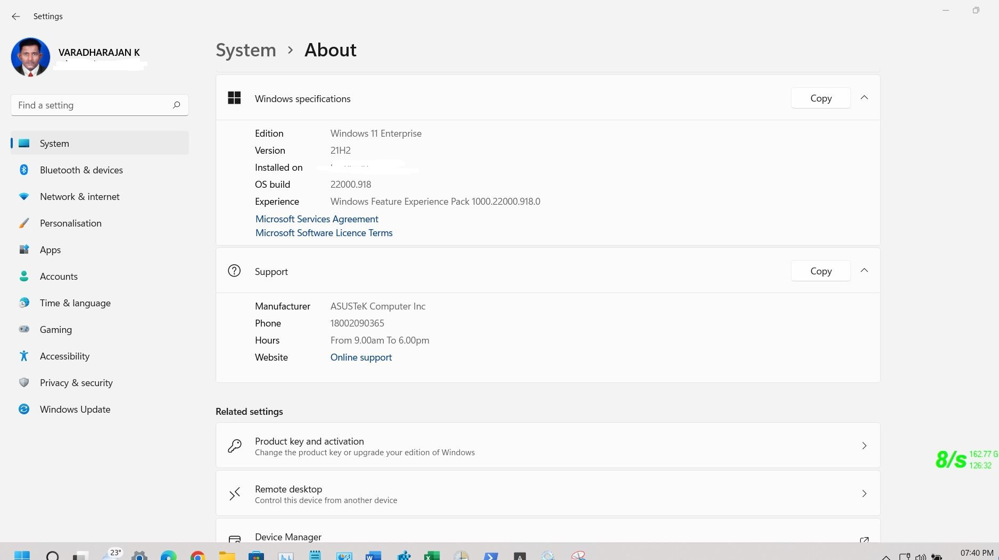Open Windows Update settings
Viewport: 999px width, 560px height.
(100, 409)
